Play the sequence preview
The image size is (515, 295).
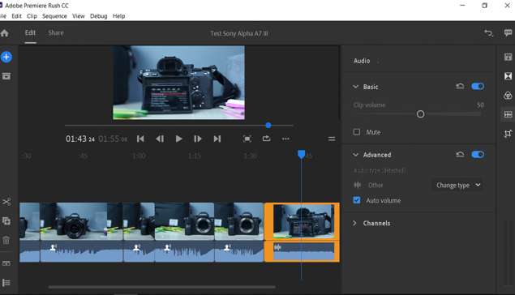click(x=178, y=139)
